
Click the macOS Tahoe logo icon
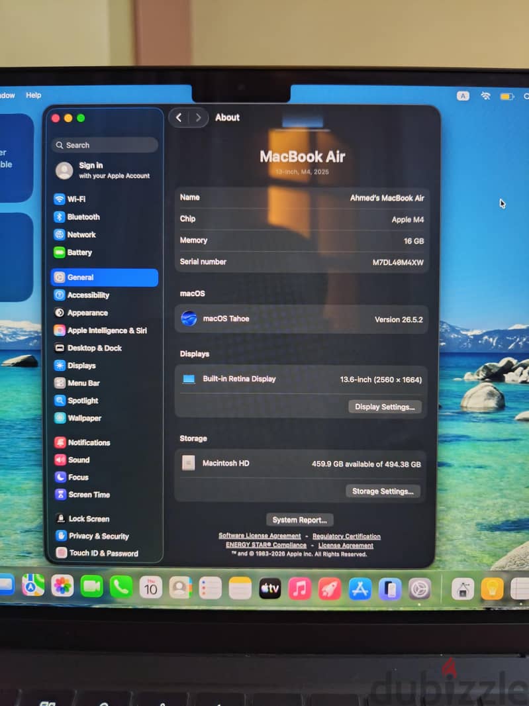[189, 319]
